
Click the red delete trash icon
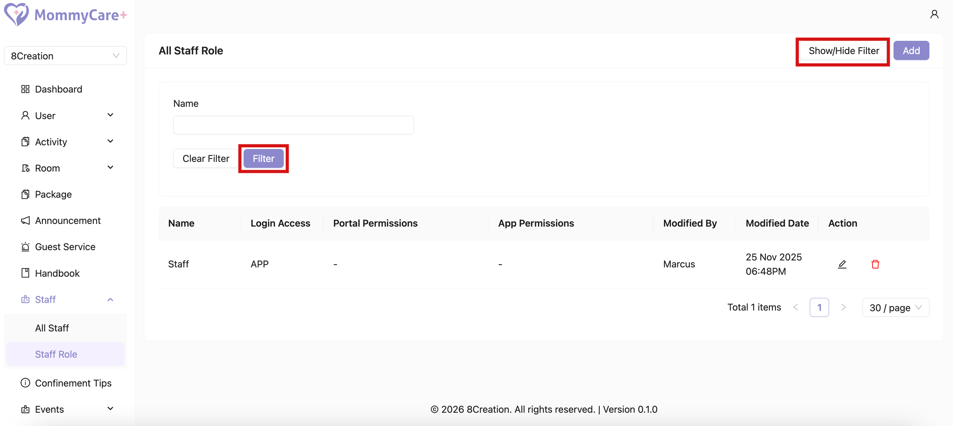875,264
